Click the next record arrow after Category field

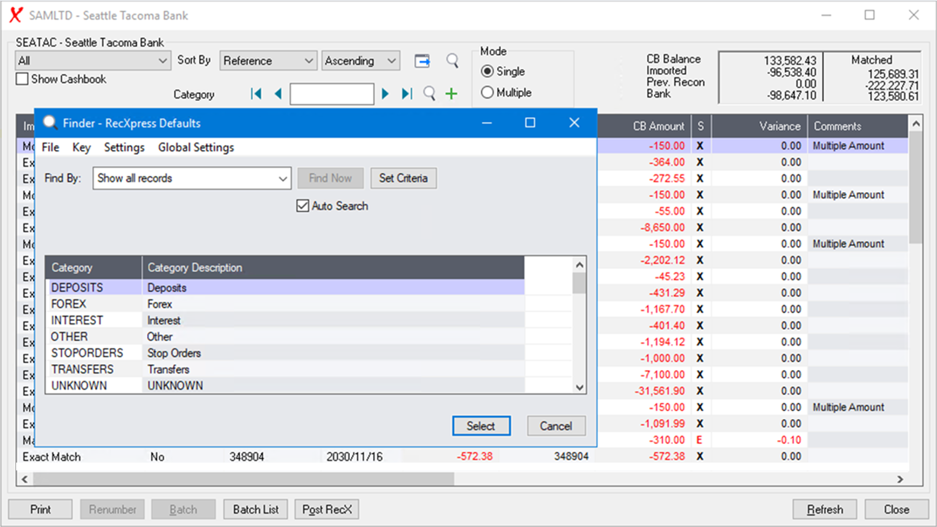[x=385, y=94]
